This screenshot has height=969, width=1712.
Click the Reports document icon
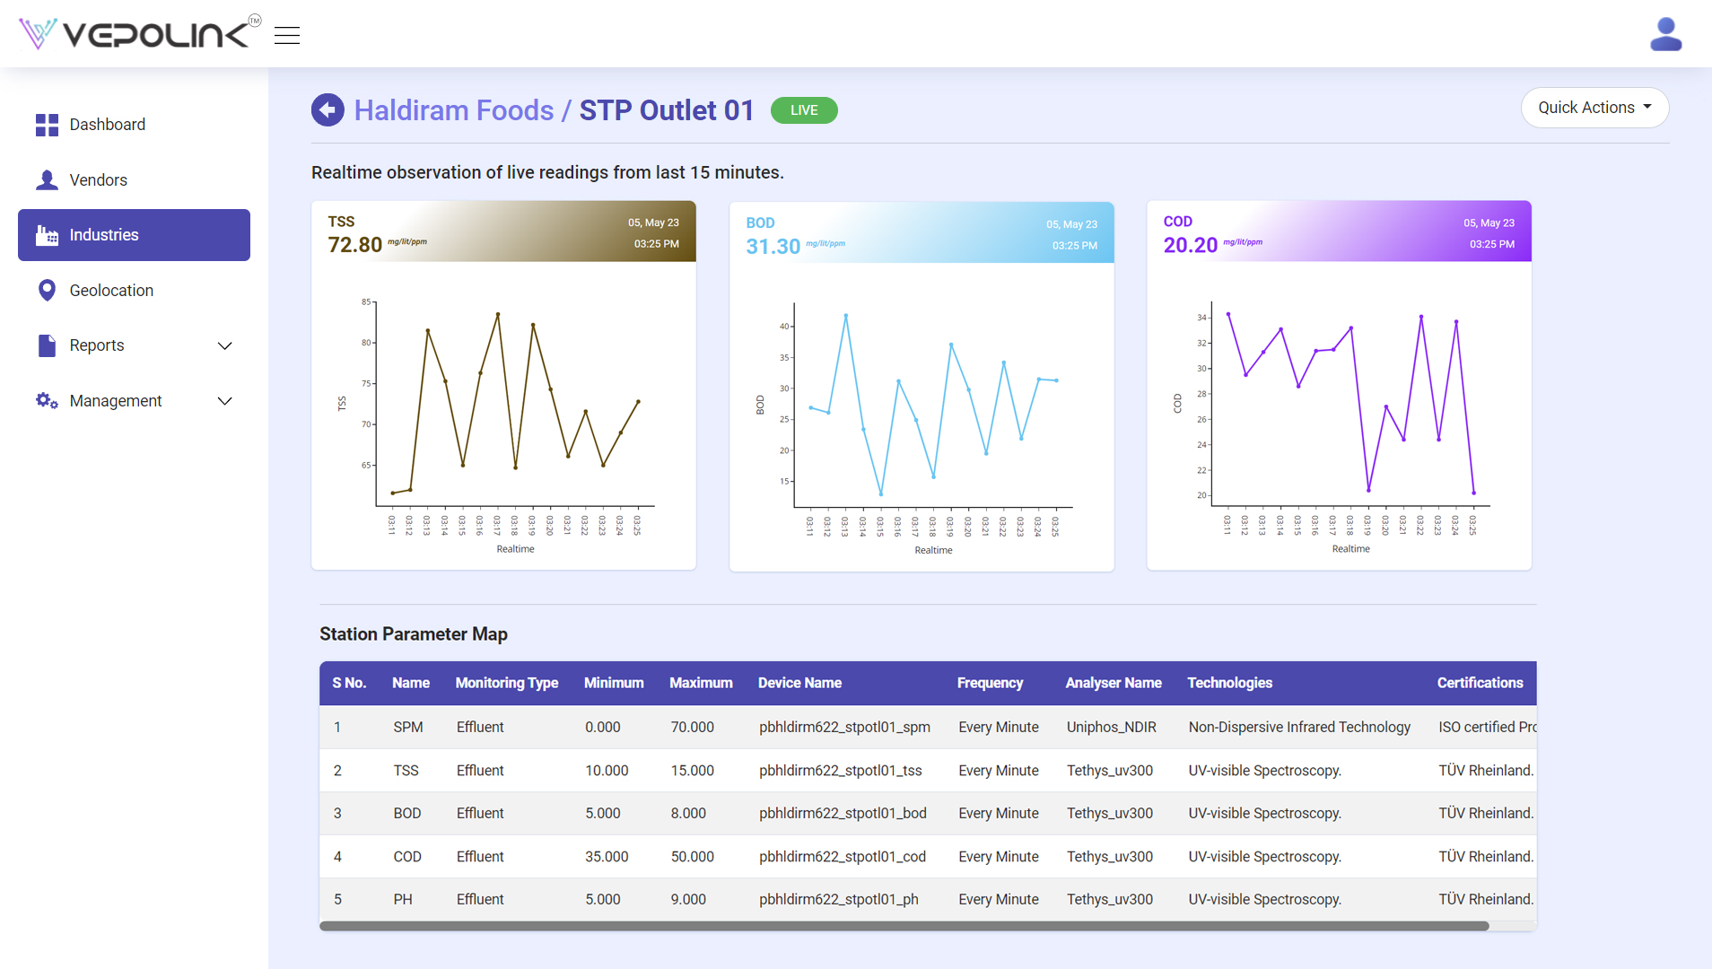[47, 345]
